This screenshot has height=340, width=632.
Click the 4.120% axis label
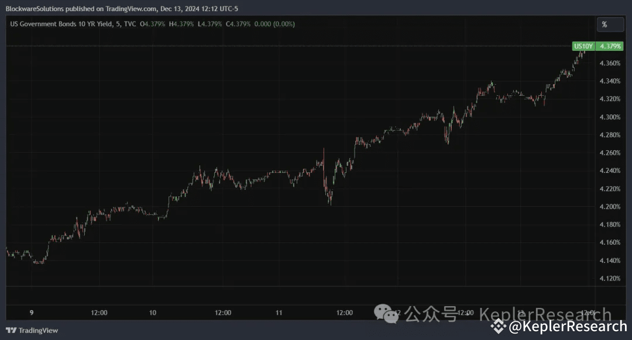coord(610,279)
